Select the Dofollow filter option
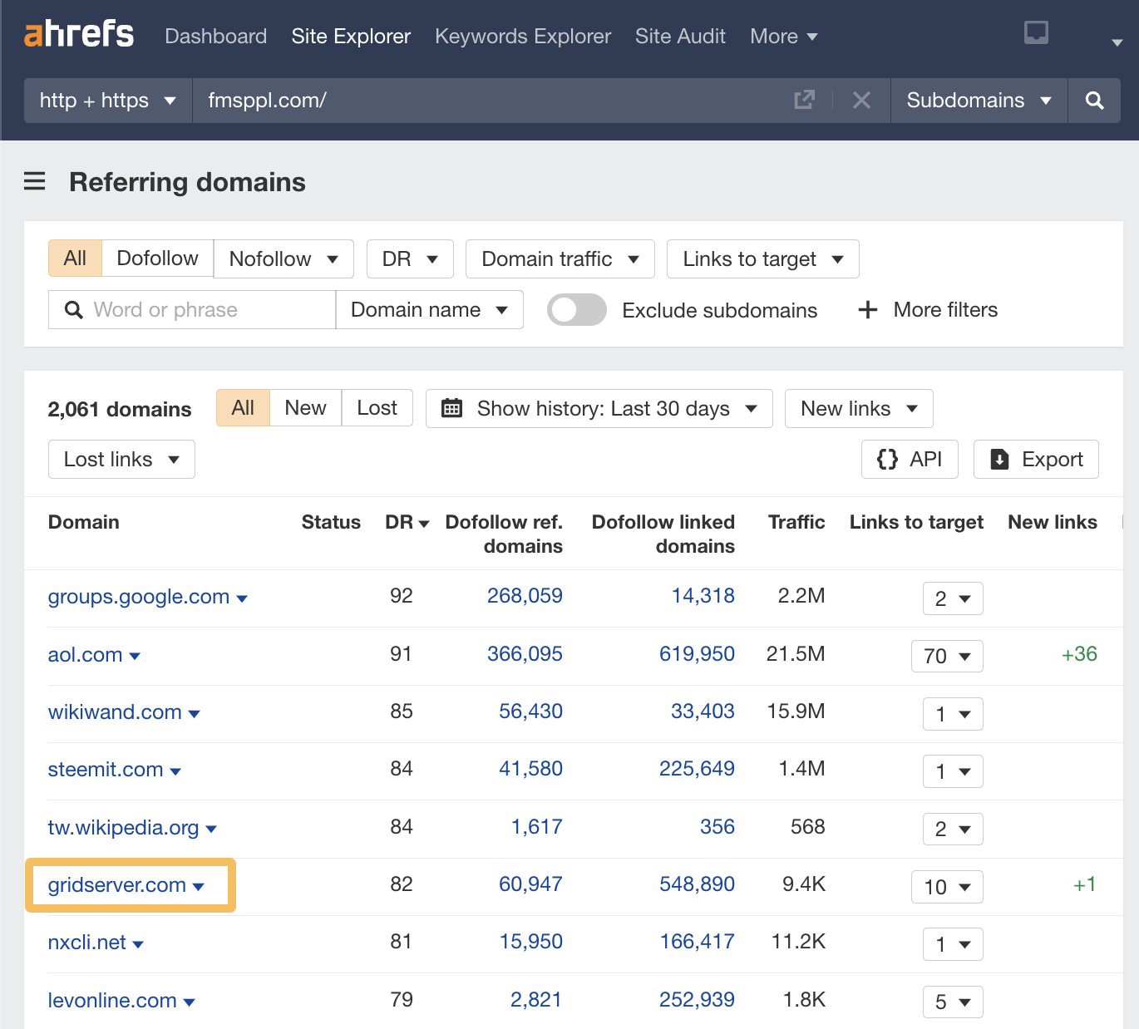The image size is (1139, 1029). click(157, 258)
